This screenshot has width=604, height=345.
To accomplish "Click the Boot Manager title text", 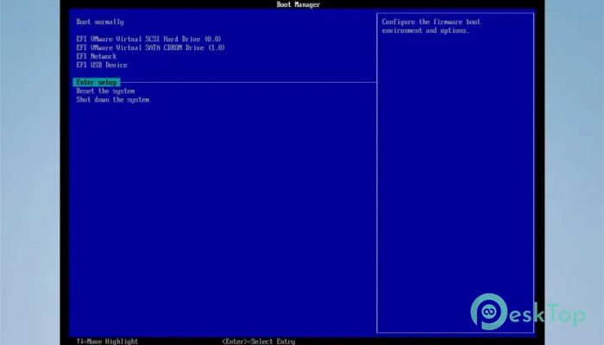I will click(x=299, y=4).
